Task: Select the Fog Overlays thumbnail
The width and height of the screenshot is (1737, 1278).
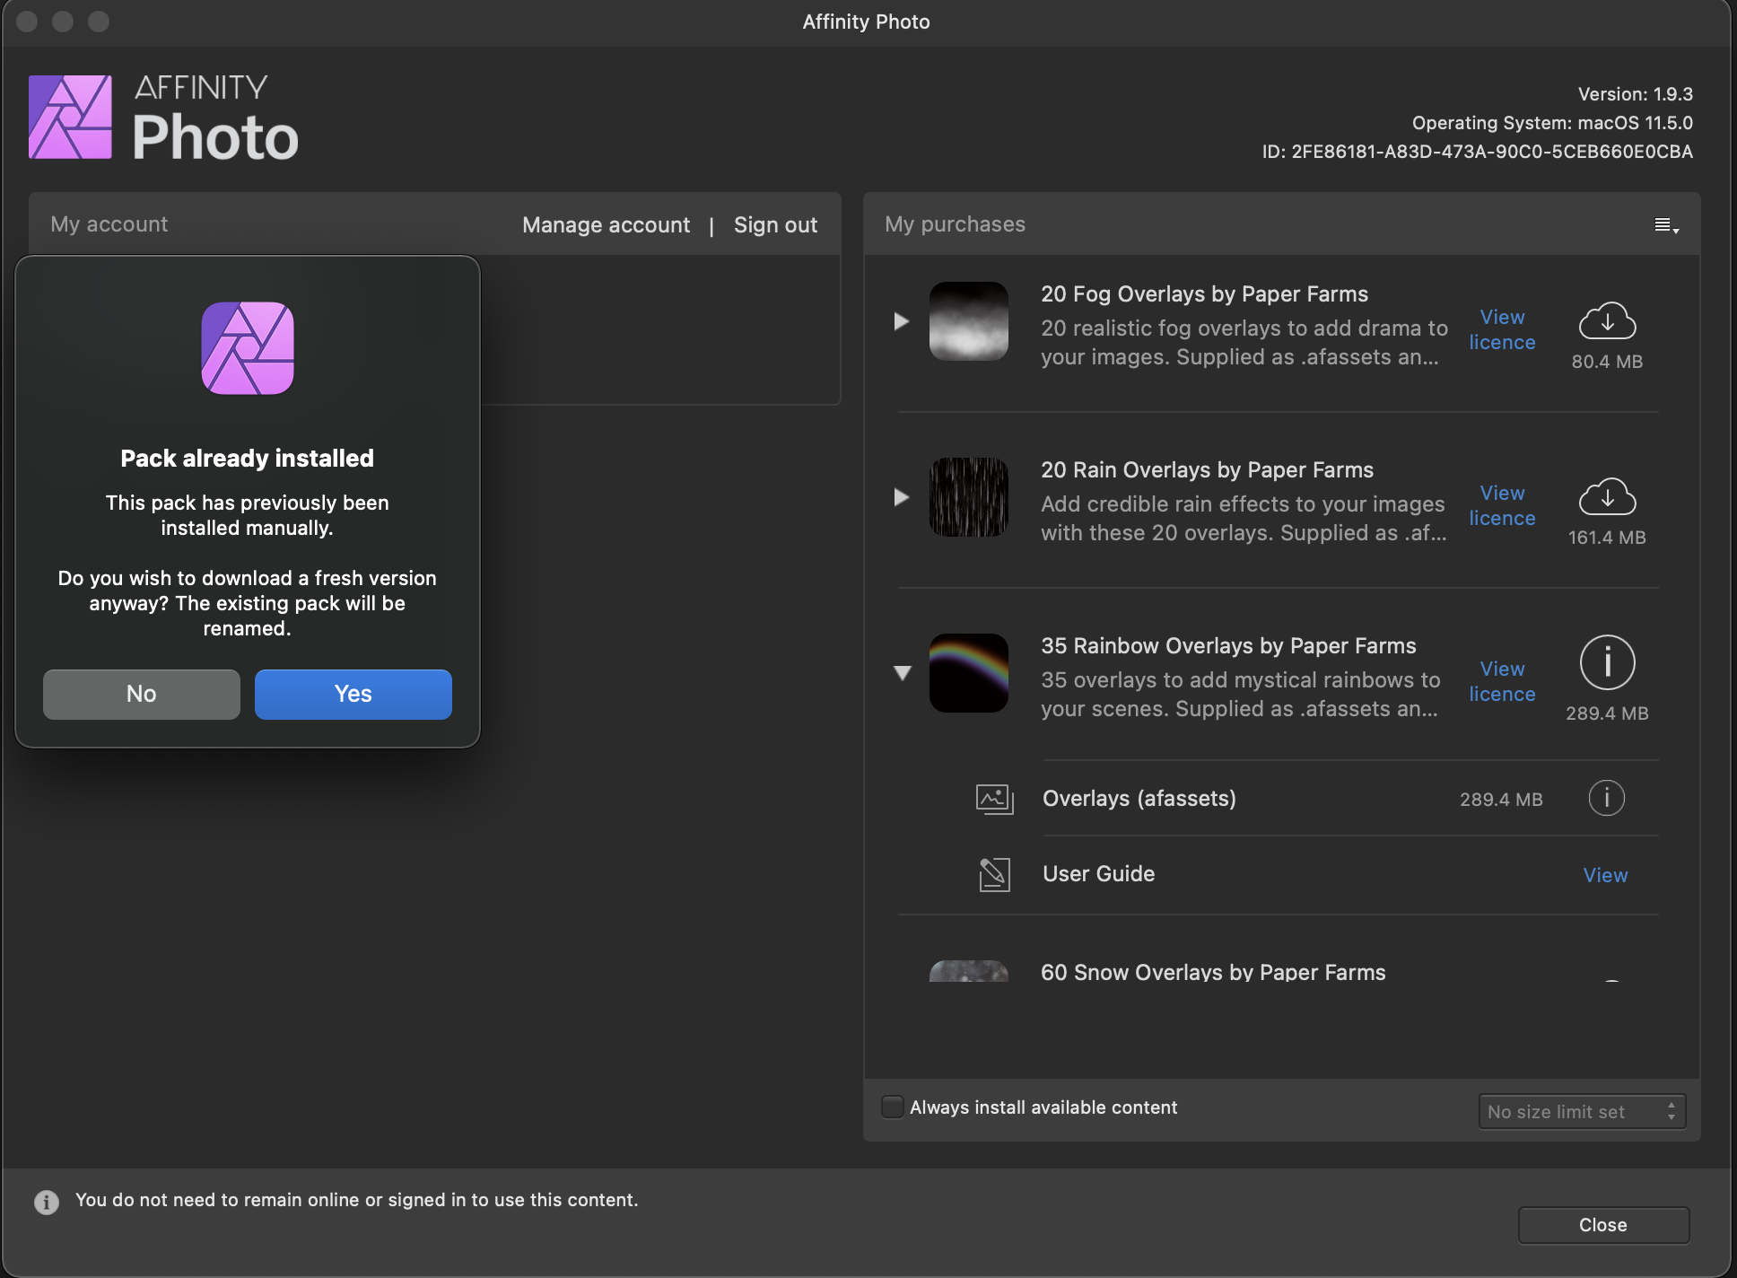Action: [969, 321]
